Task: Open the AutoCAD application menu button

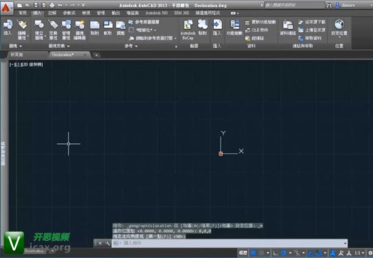Action: point(8,7)
